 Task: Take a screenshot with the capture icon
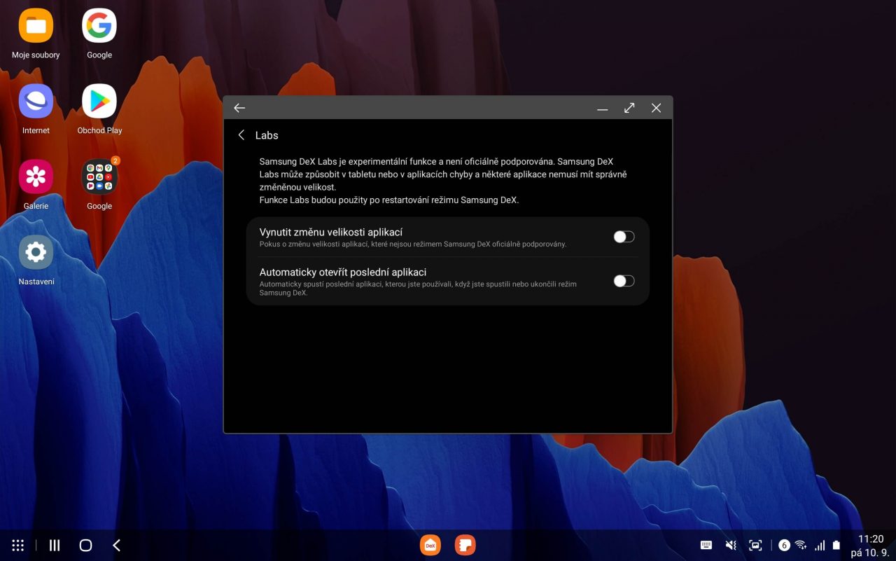(755, 545)
